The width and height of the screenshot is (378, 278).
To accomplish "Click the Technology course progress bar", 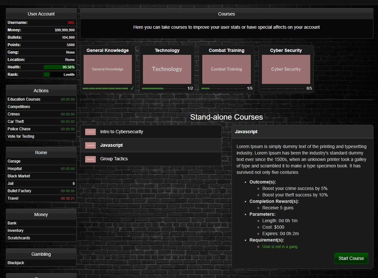I will click(164, 88).
